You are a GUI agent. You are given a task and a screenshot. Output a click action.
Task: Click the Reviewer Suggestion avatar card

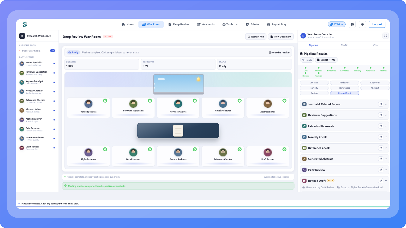point(133,108)
